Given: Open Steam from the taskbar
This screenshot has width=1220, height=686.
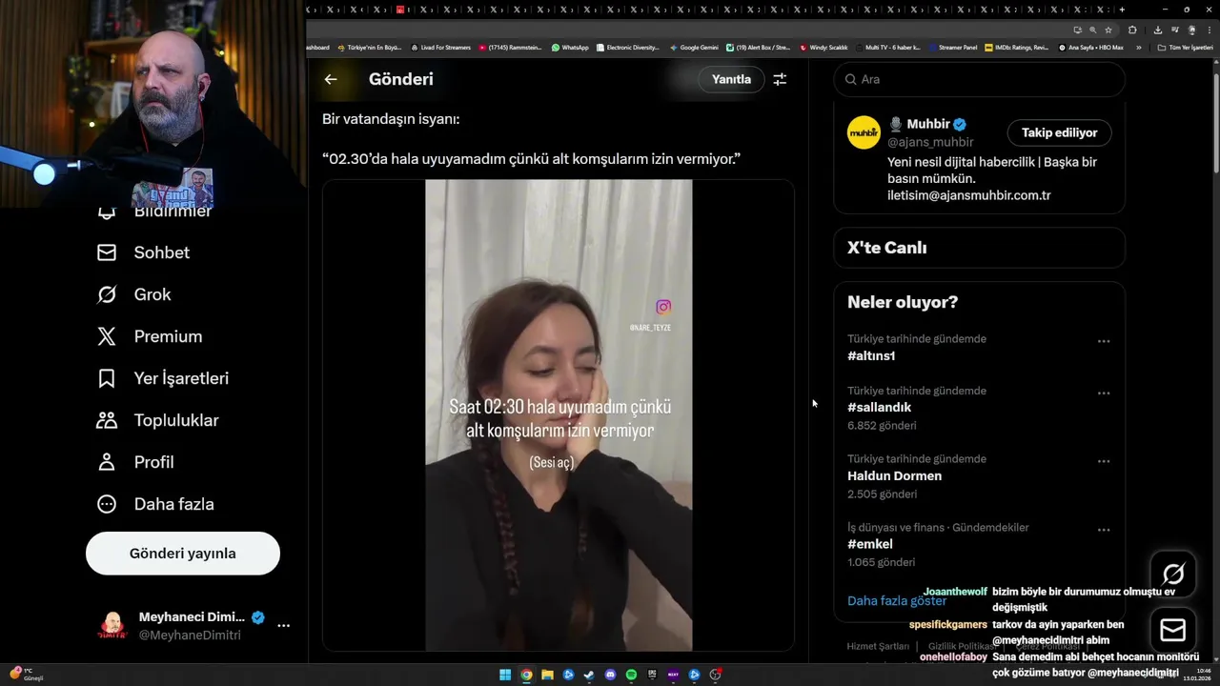Looking at the screenshot, I should click(x=589, y=675).
